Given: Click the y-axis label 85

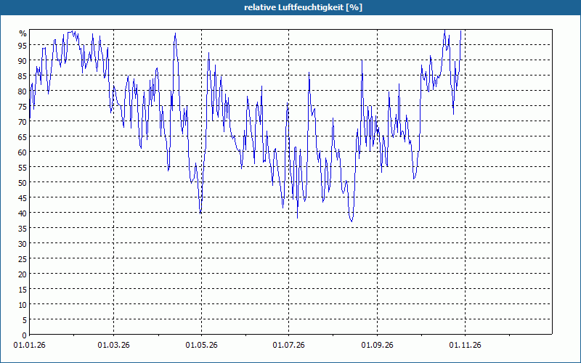Looking at the screenshot, I should tap(23, 76).
